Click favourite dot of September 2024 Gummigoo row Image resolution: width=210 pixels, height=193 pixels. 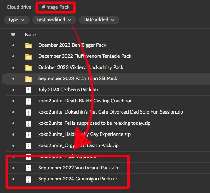[x=13, y=179]
